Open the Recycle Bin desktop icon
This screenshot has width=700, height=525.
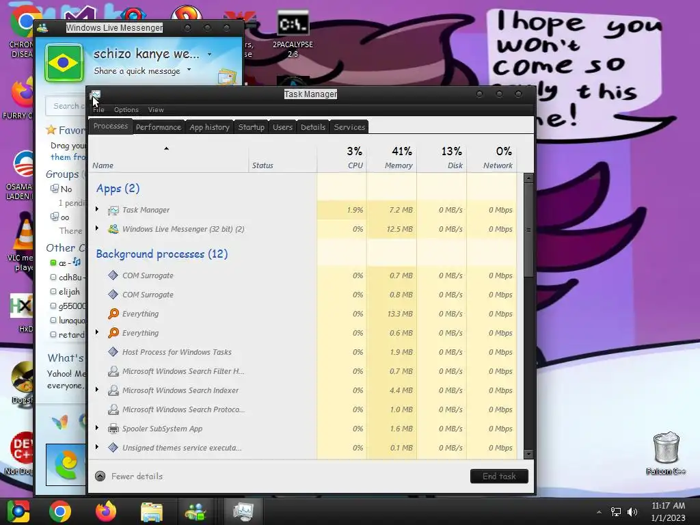point(666,453)
